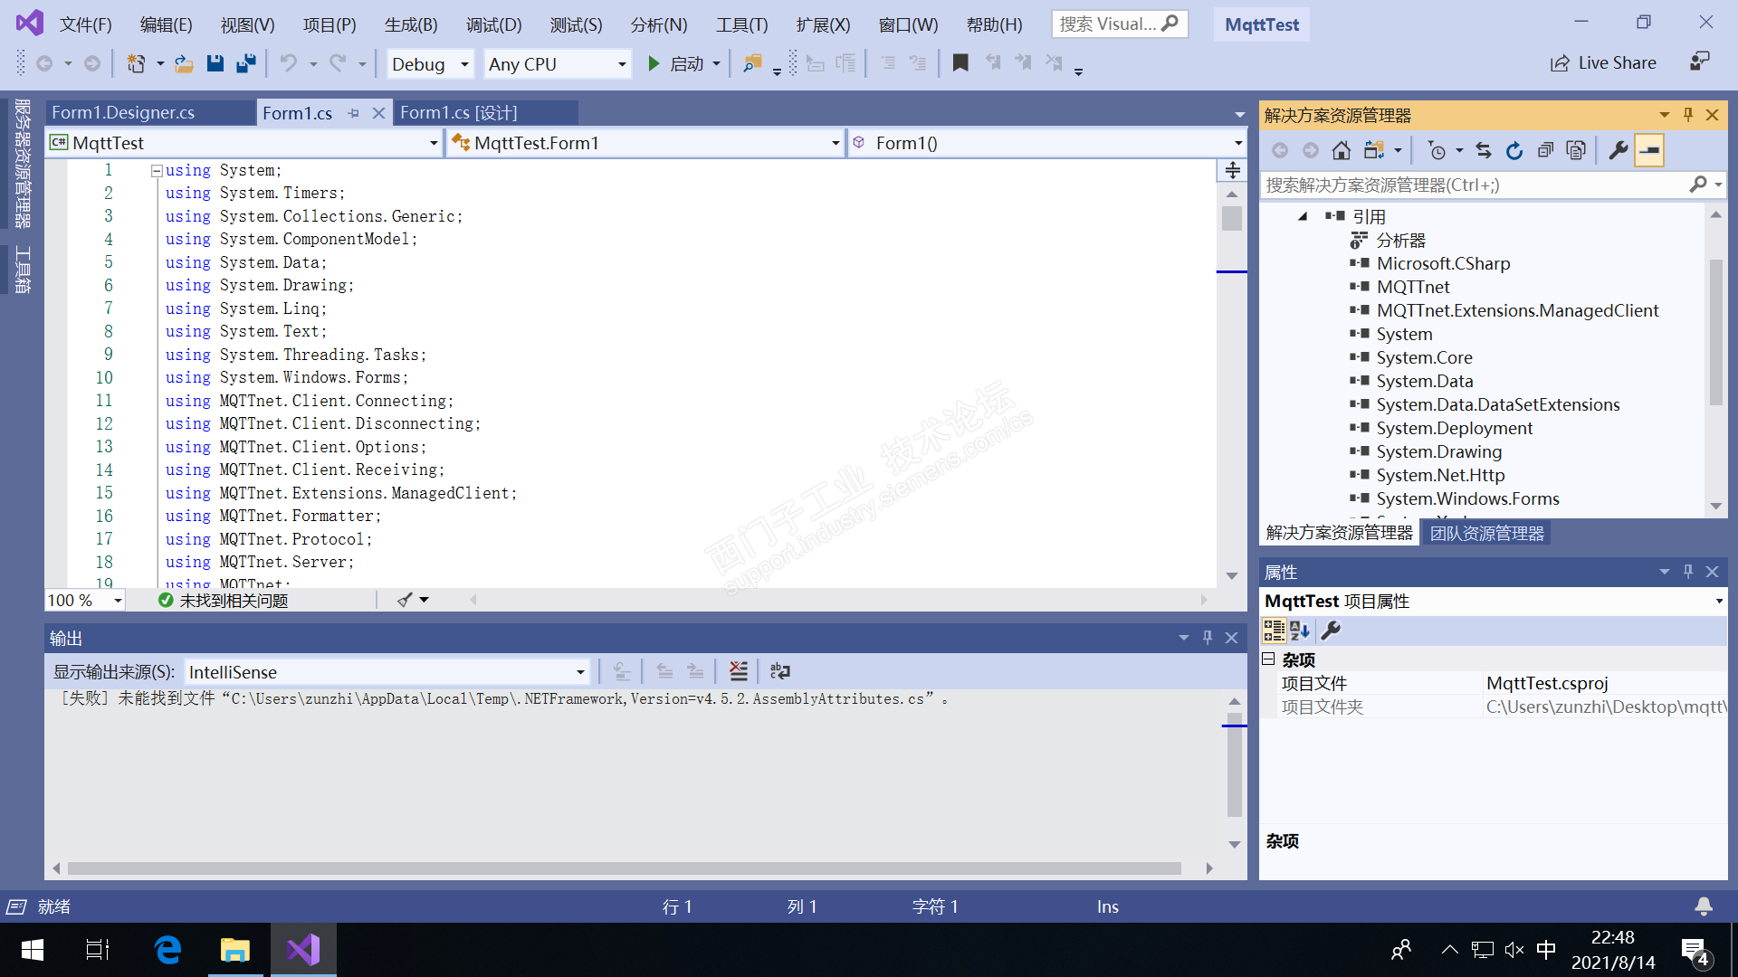This screenshot has height=977, width=1738.
Task: Open the 调试(D) menu
Action: click(493, 24)
